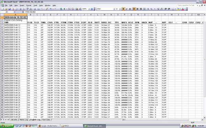Viewport: 206px width, 128px height.
Task: Open the Data menu
Action: pyautogui.click(x=41, y=5)
